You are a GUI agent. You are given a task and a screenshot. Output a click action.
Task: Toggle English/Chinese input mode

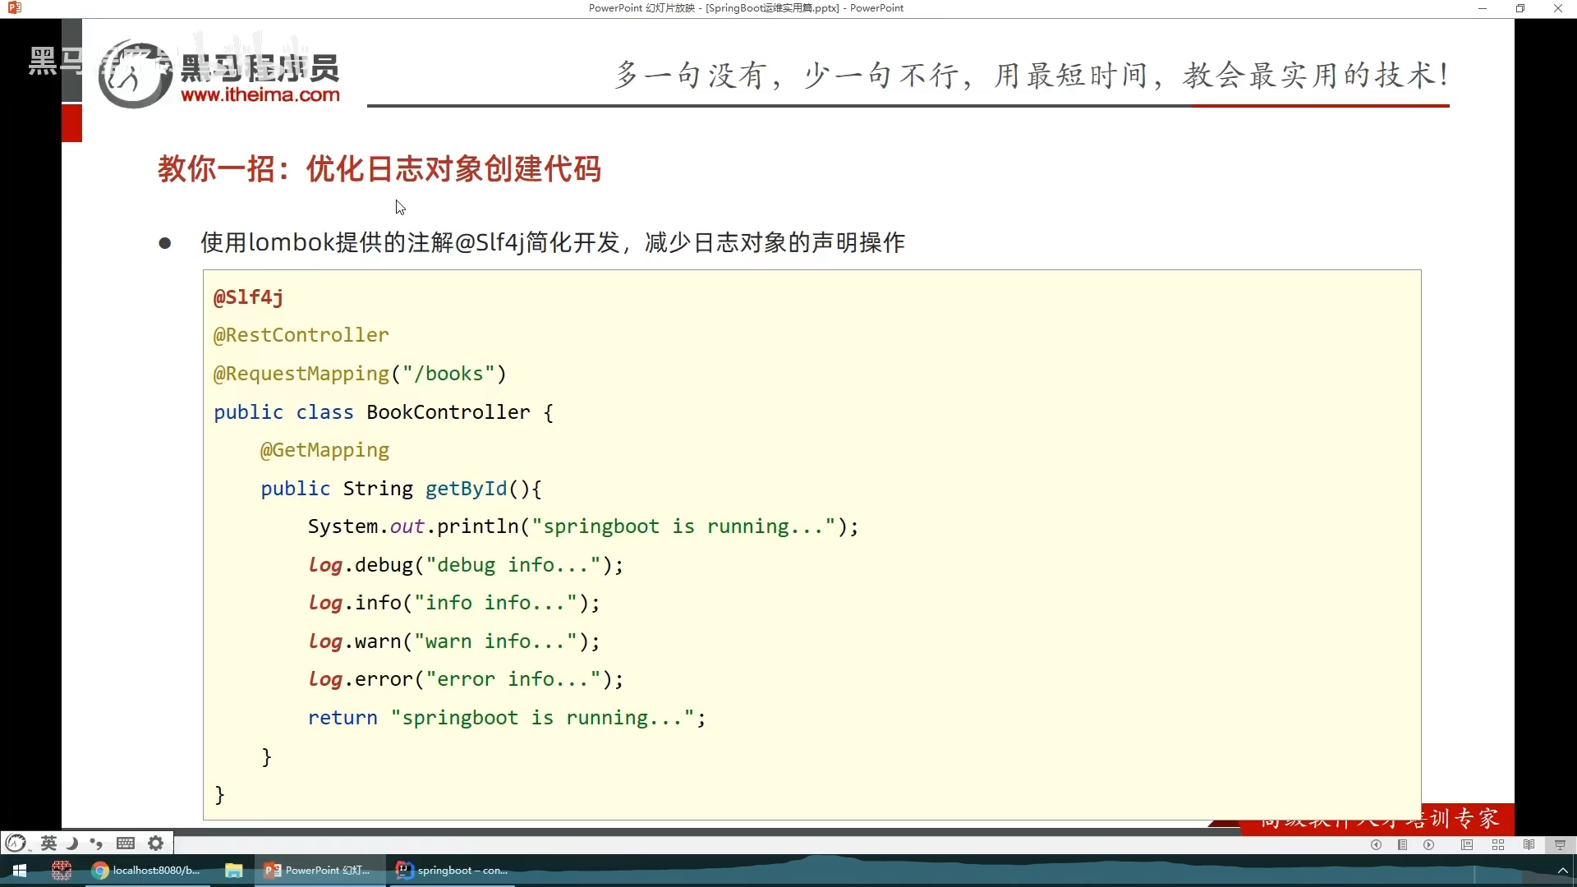point(48,843)
